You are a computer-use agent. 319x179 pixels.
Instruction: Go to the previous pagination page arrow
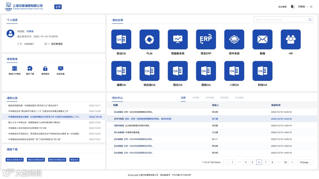pos(225,162)
